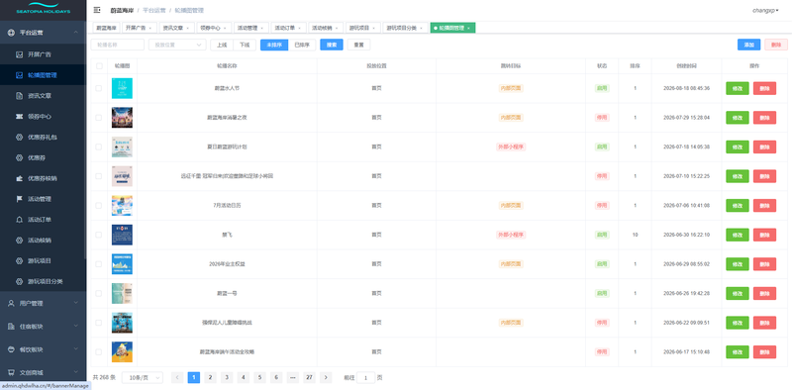Click the previous page left arrow
Screen dimensions: 792x390
click(177, 377)
